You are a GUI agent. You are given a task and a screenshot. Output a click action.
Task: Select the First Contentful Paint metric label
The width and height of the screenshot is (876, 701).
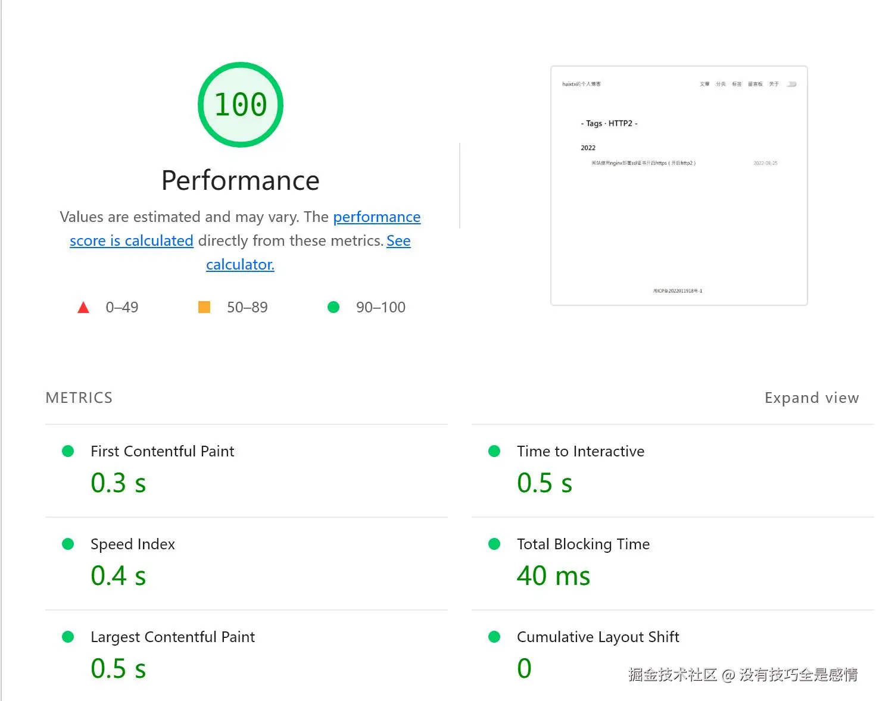162,451
